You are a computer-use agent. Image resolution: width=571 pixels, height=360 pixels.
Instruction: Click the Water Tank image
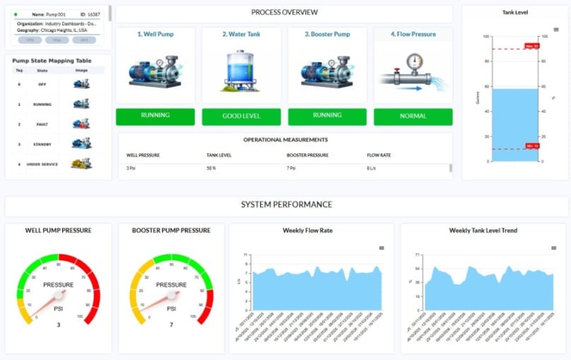[x=241, y=72]
